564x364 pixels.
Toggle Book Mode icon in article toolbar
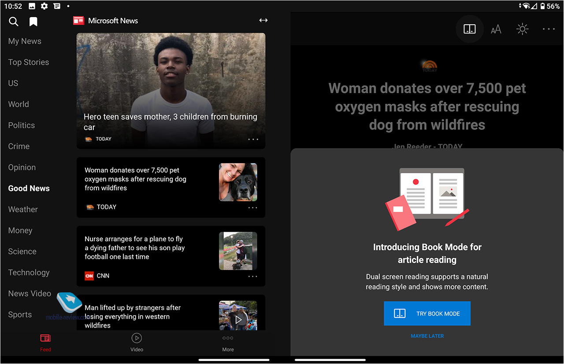tap(470, 29)
